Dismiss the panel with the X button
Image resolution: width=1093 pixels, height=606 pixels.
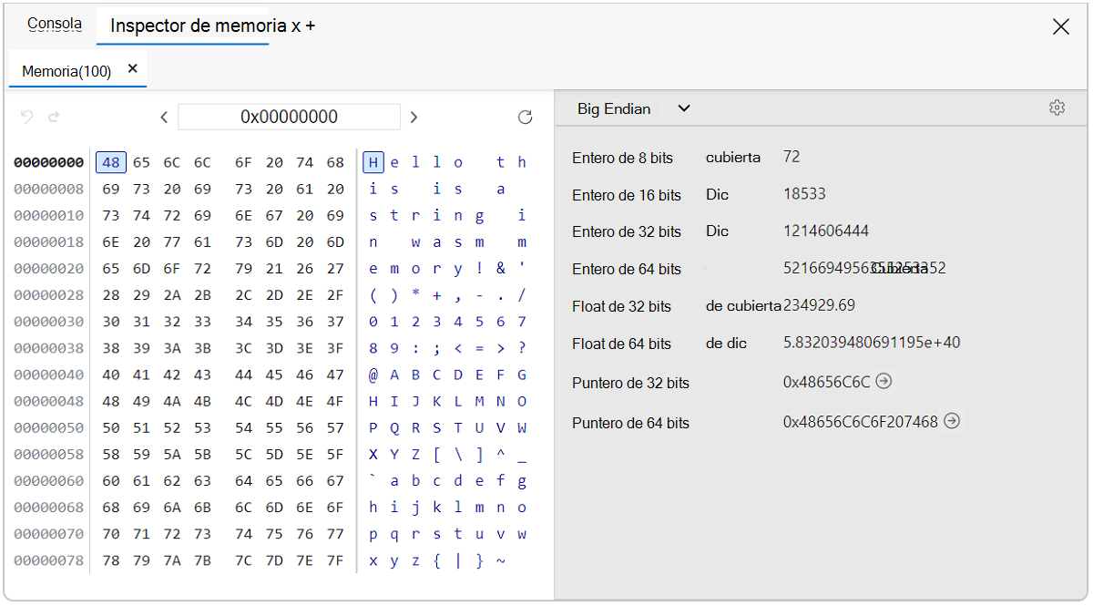click(1060, 26)
